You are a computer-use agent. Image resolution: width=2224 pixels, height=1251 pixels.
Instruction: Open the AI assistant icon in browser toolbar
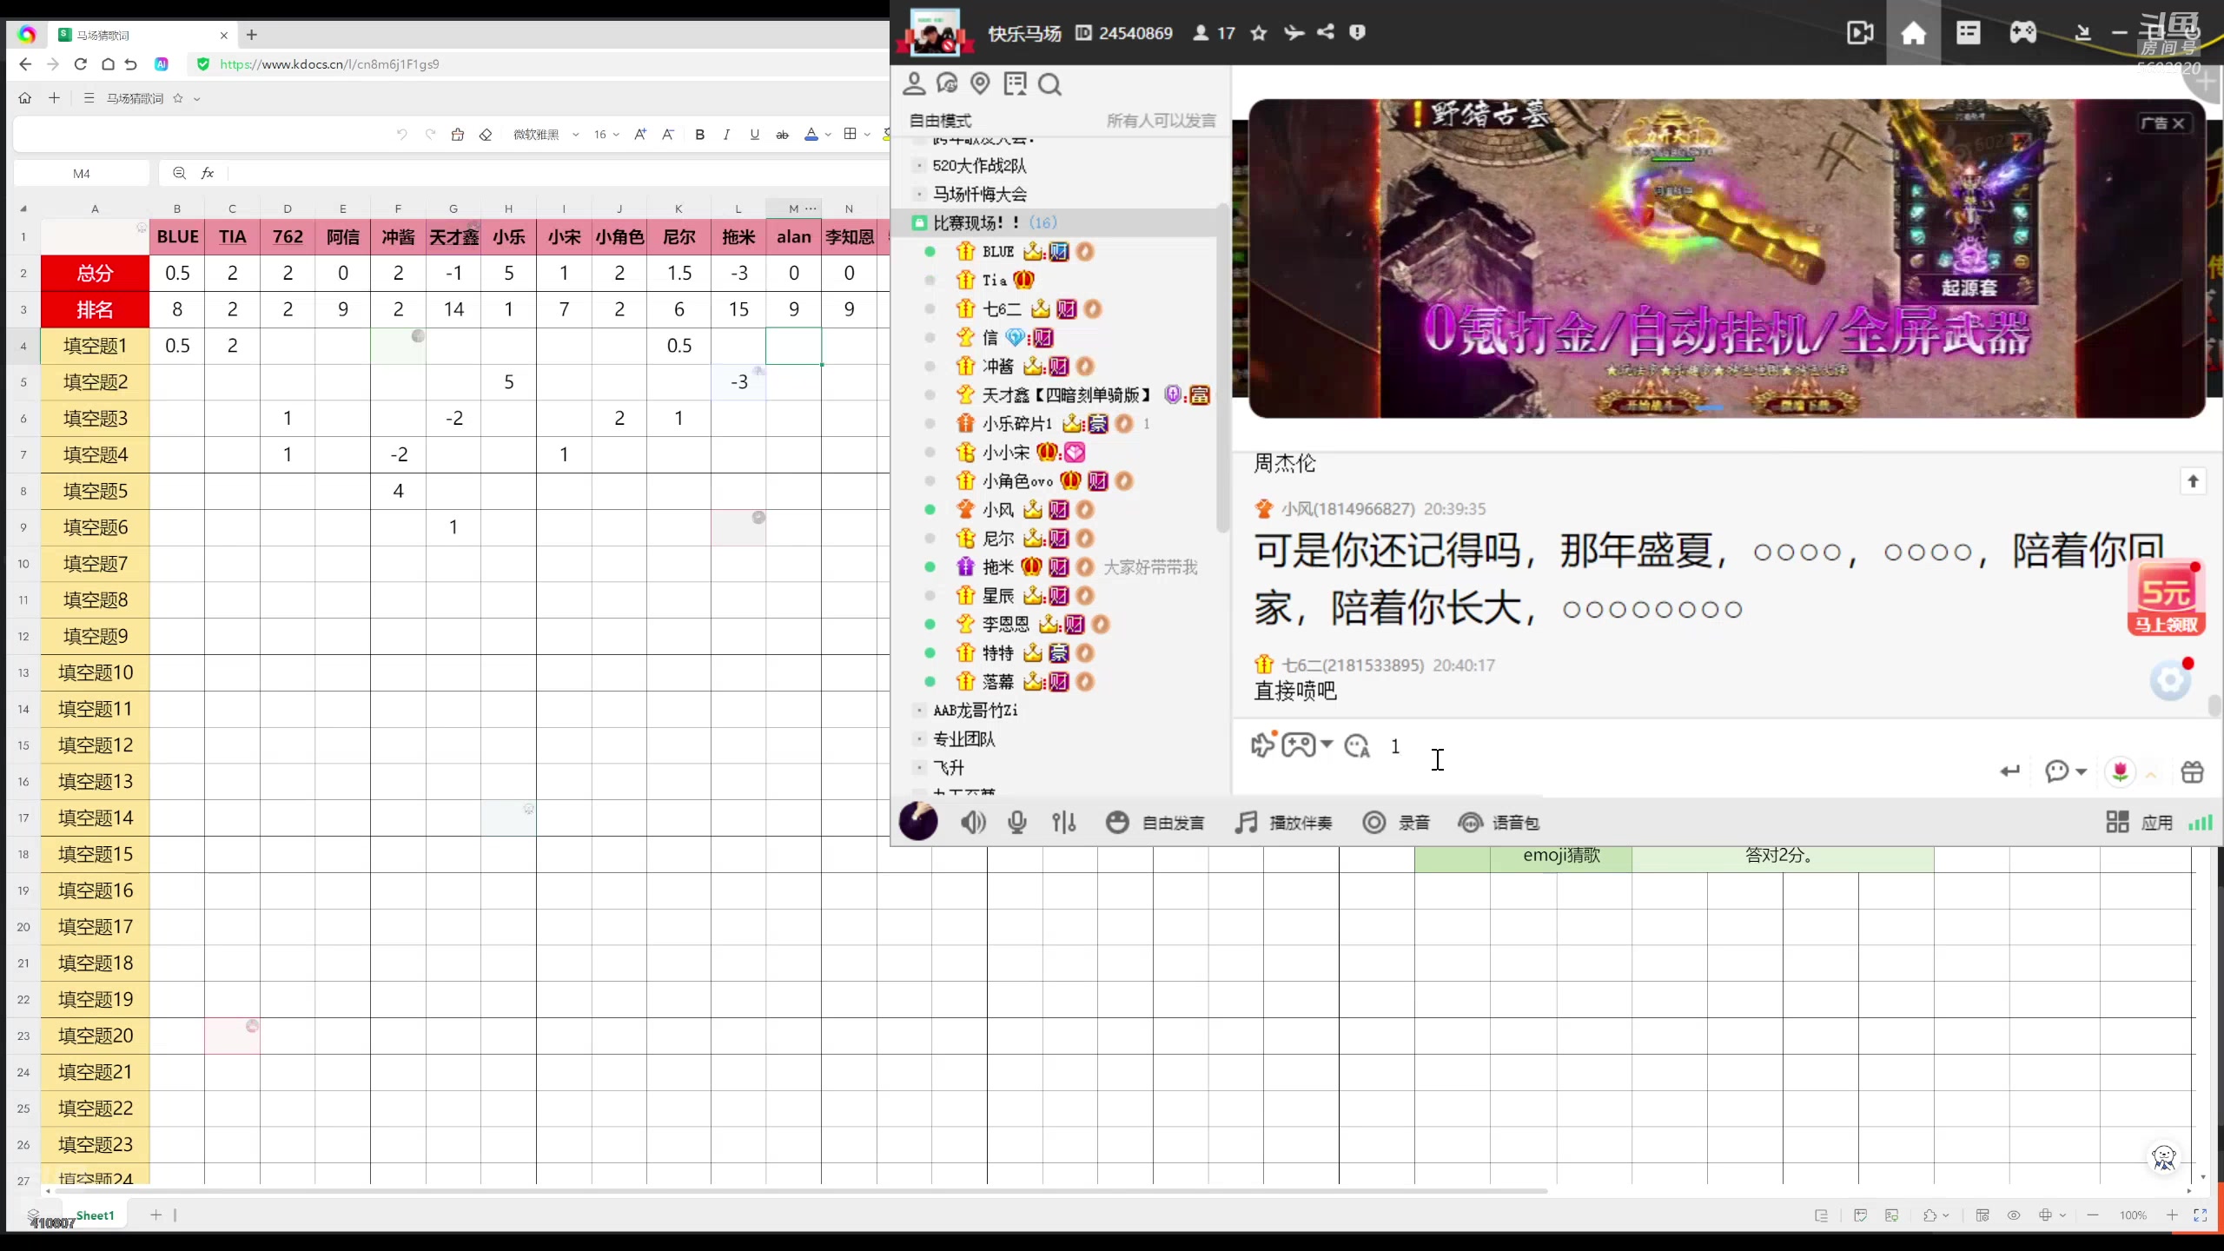[x=162, y=64]
